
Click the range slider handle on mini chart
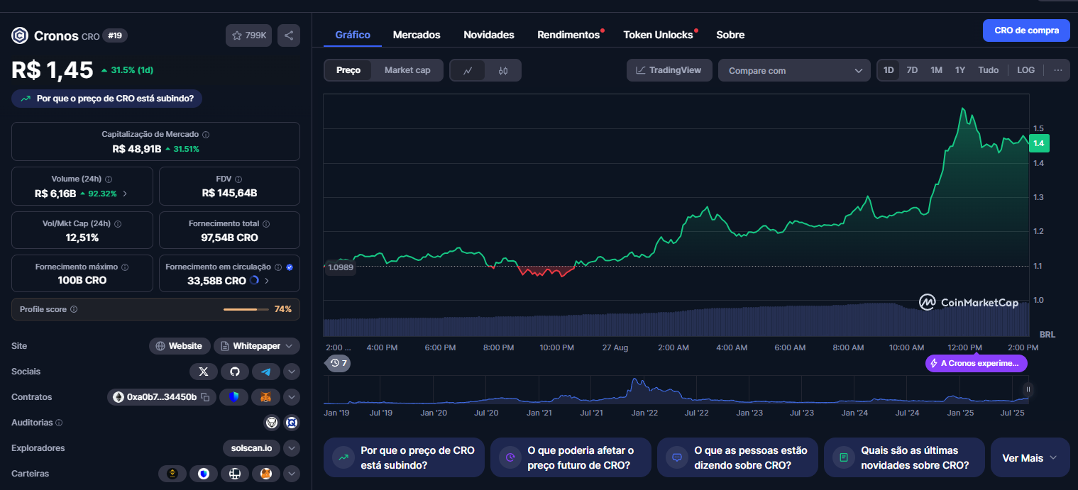click(1028, 389)
